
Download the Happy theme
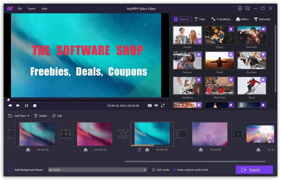point(231,29)
